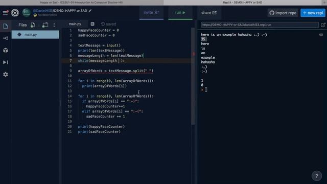
Task: Click the share button
Action: click(209, 13)
